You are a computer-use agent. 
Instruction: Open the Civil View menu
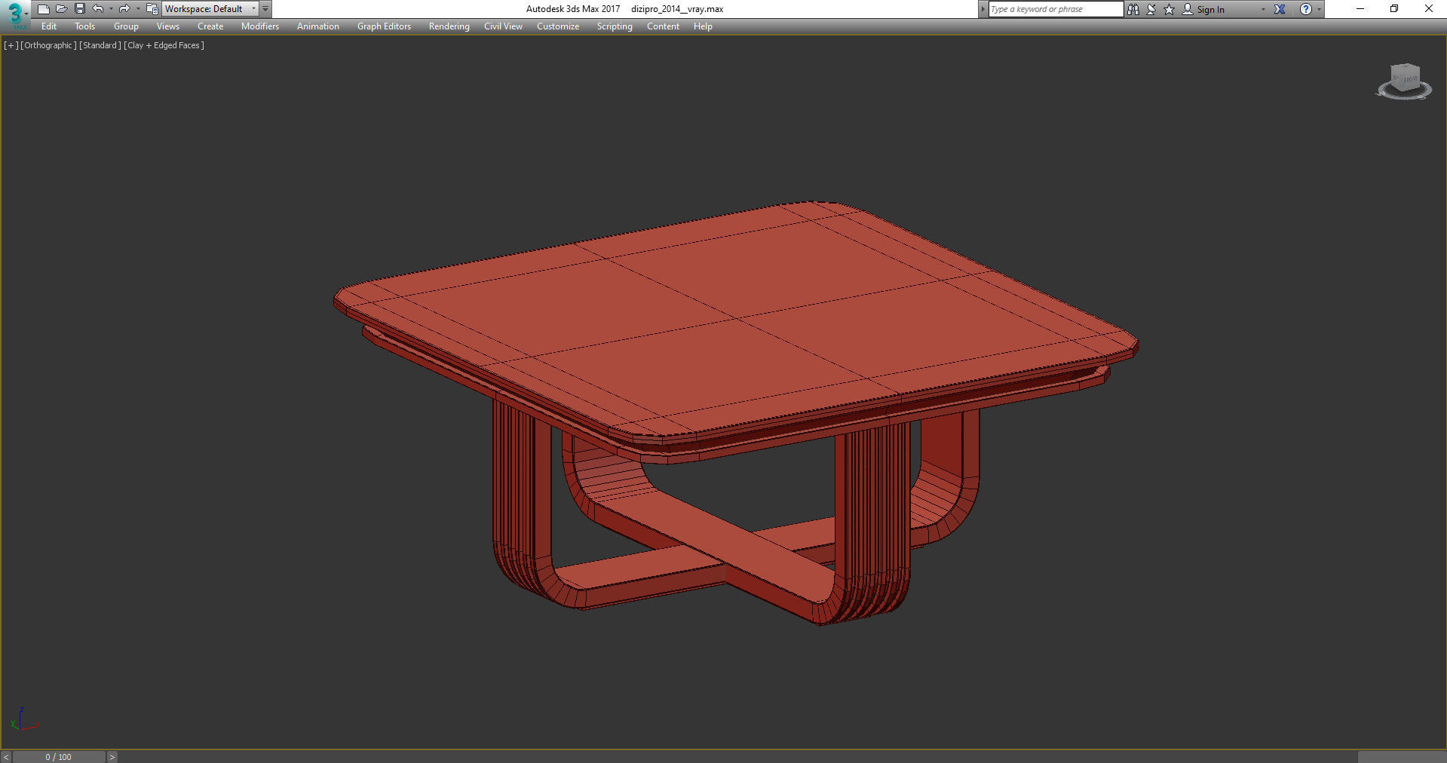point(503,26)
